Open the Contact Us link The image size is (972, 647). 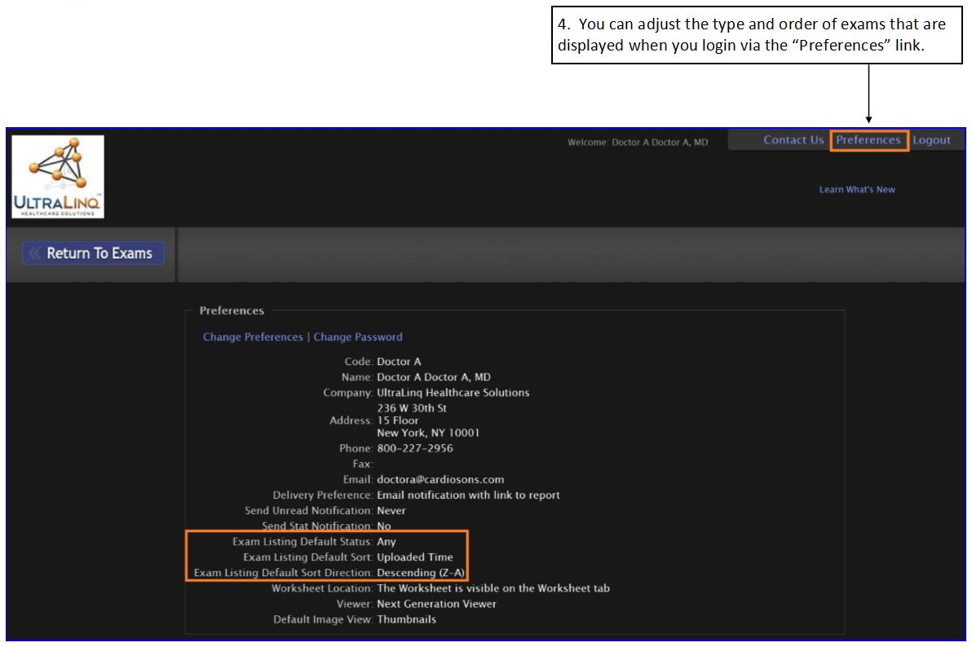pyautogui.click(x=793, y=140)
